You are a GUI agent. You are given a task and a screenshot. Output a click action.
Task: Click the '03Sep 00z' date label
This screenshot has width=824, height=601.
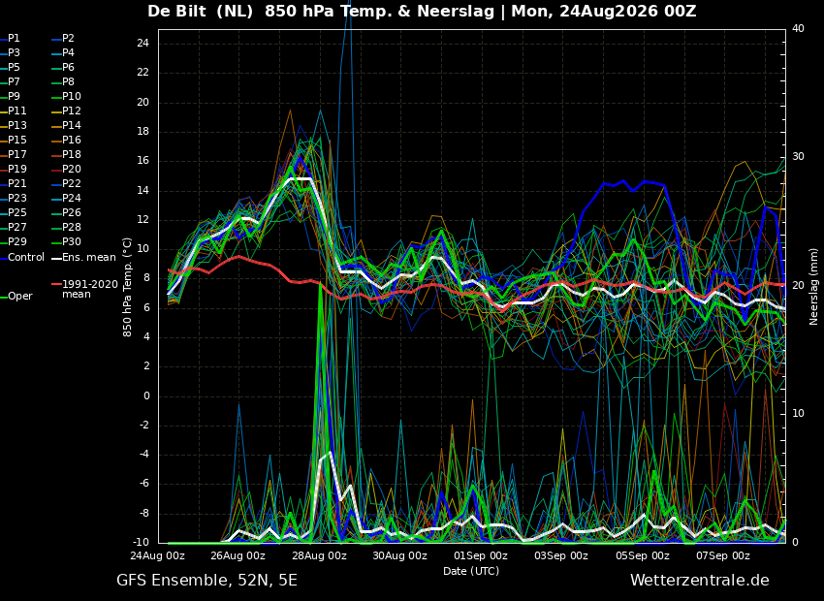pos(561,555)
